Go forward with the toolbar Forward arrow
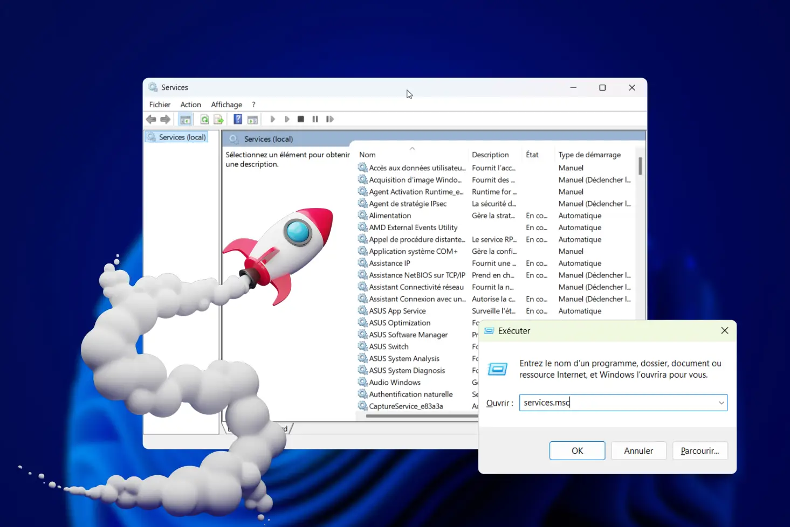Viewport: 790px width, 527px height. coord(166,119)
